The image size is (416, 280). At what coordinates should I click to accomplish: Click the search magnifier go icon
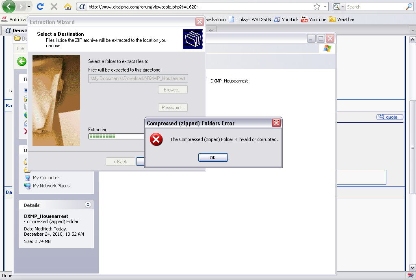pos(409,7)
